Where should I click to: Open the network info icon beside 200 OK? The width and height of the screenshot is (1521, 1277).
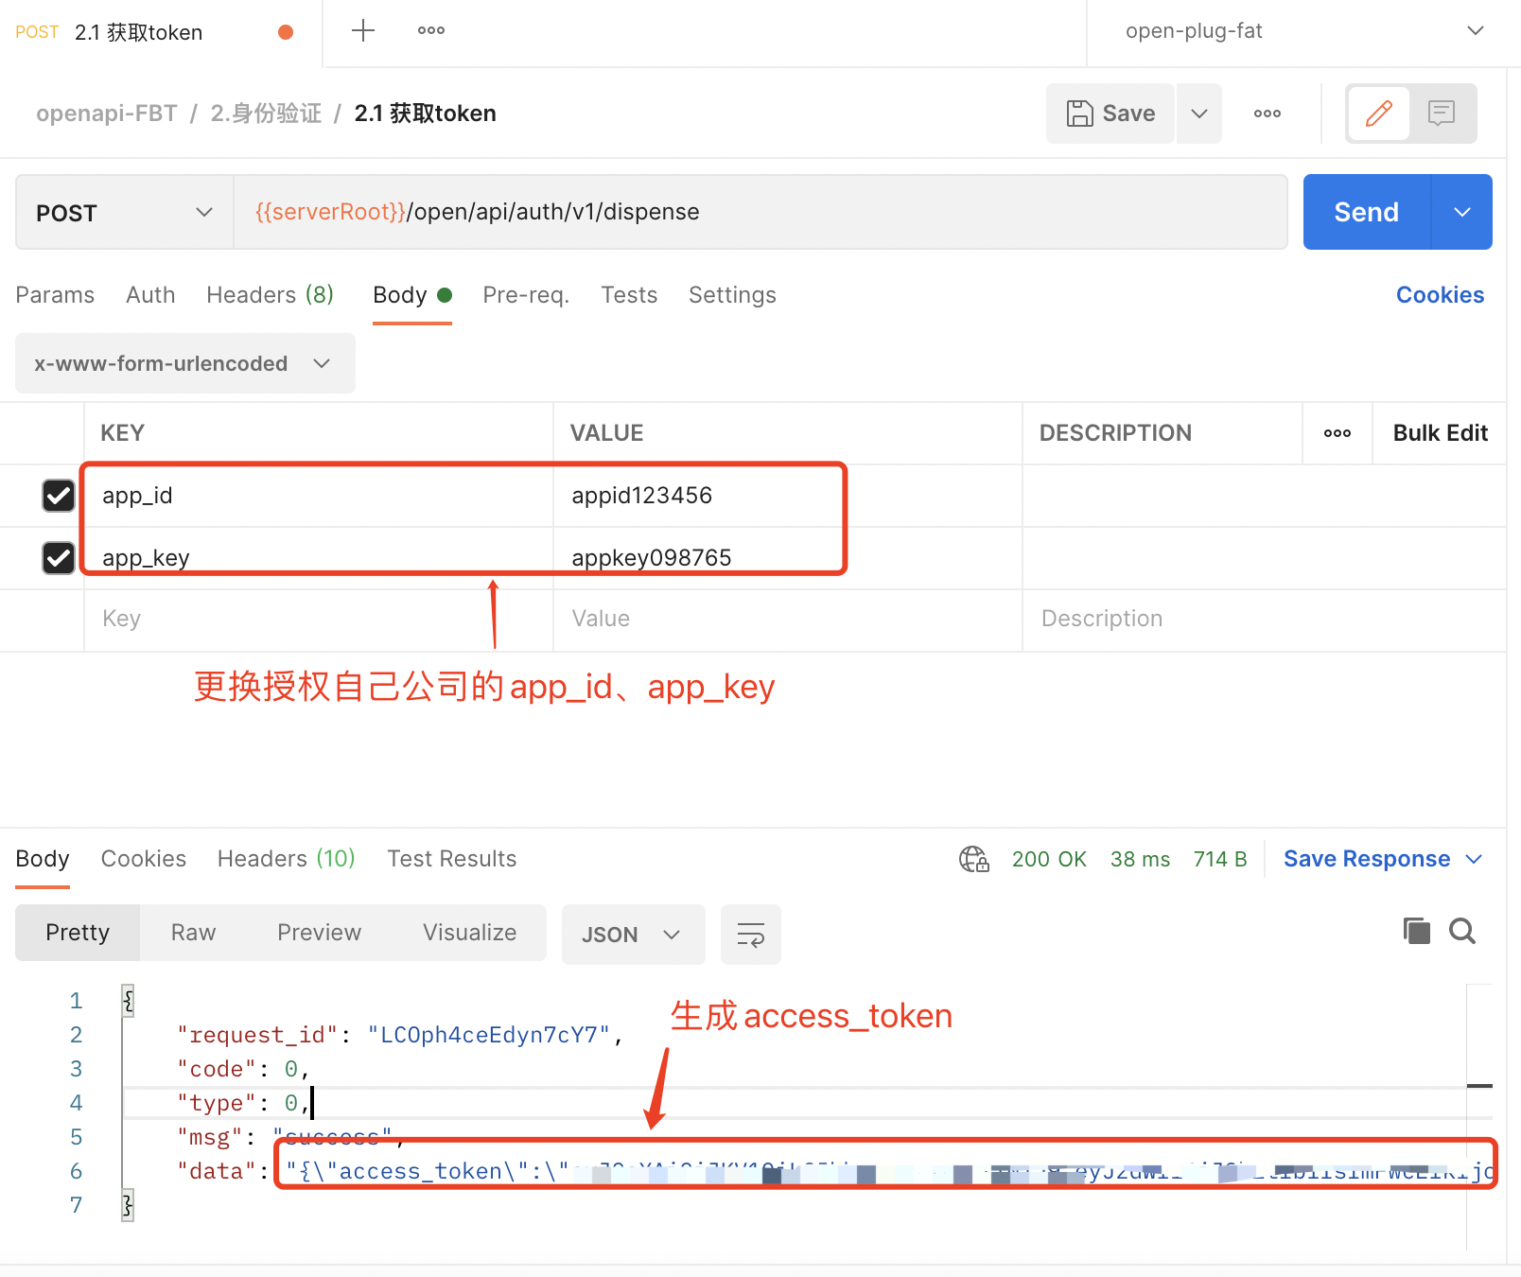tap(973, 859)
